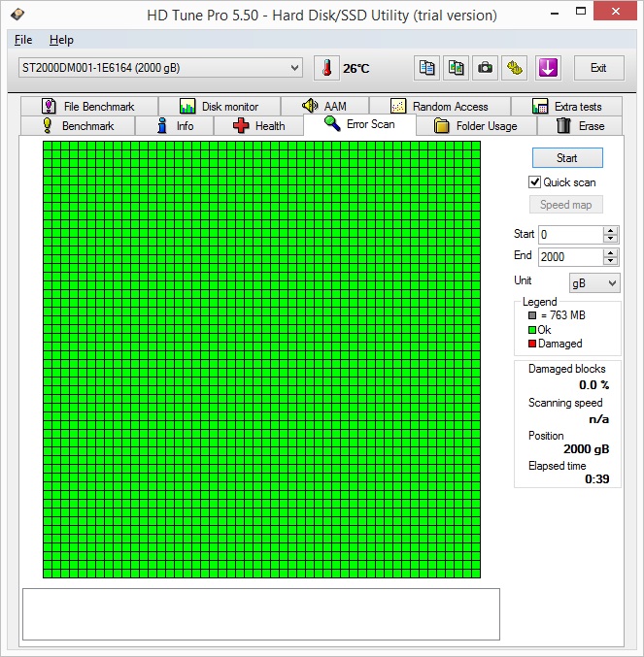Toggle the Quick scan checkbox
This screenshot has height=657, width=644.
534,182
